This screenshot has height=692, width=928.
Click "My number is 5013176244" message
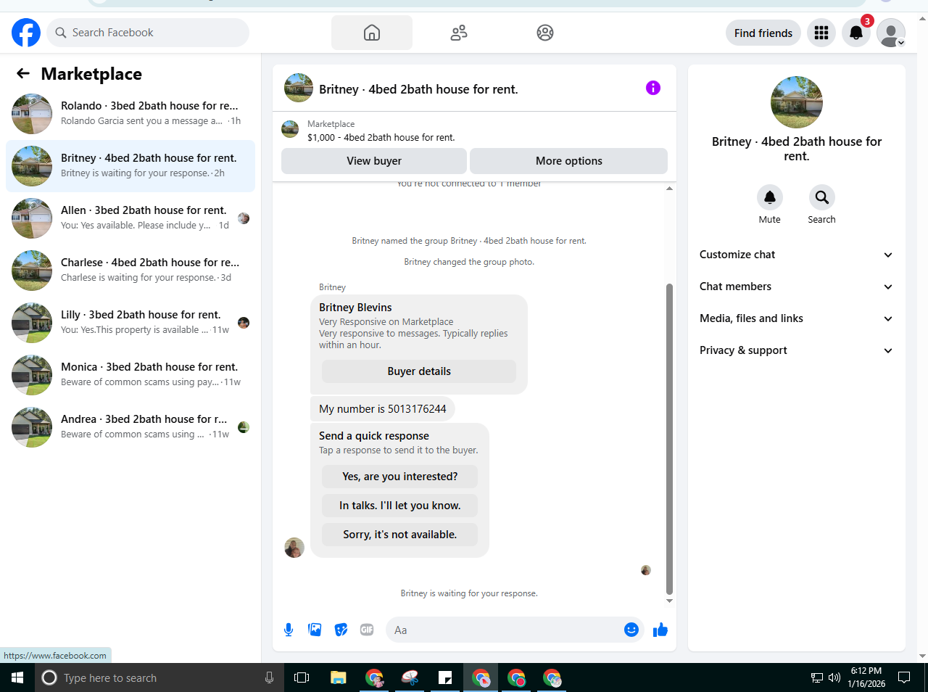point(383,409)
